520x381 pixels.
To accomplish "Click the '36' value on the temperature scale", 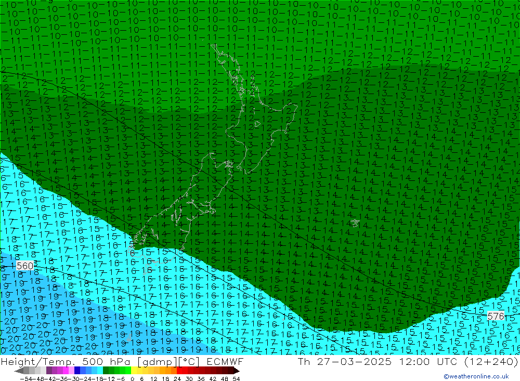I will [201, 379].
